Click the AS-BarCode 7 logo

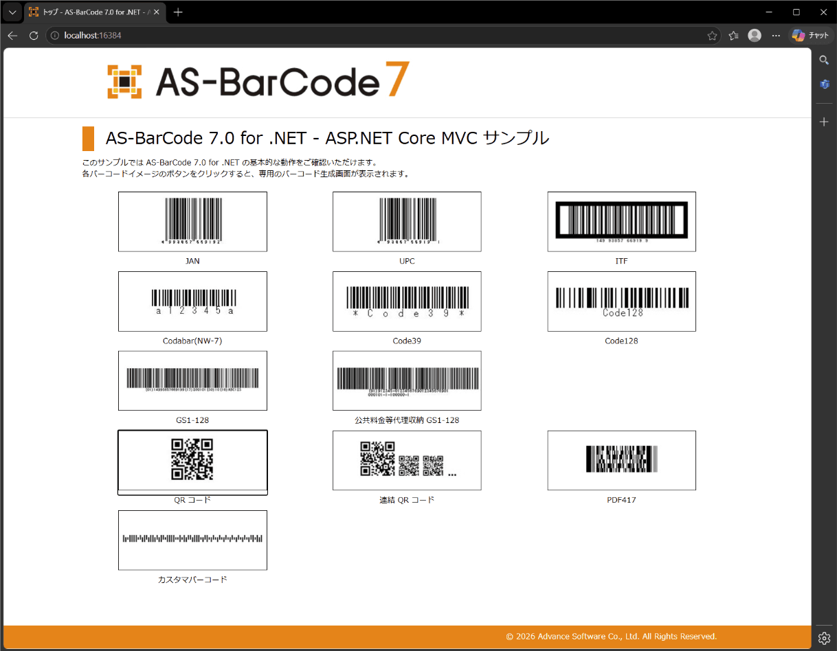pos(258,81)
